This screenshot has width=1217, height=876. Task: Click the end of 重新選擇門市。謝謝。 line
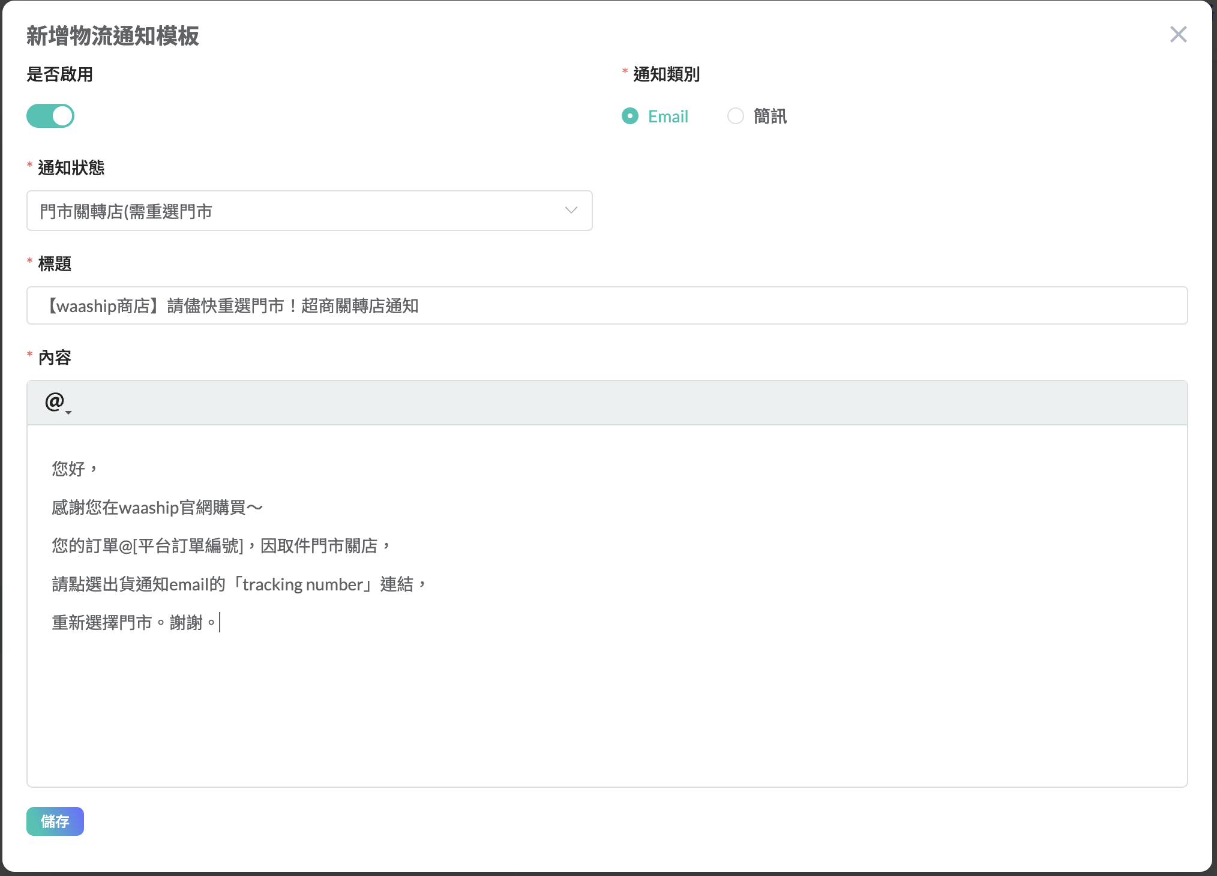coord(219,623)
